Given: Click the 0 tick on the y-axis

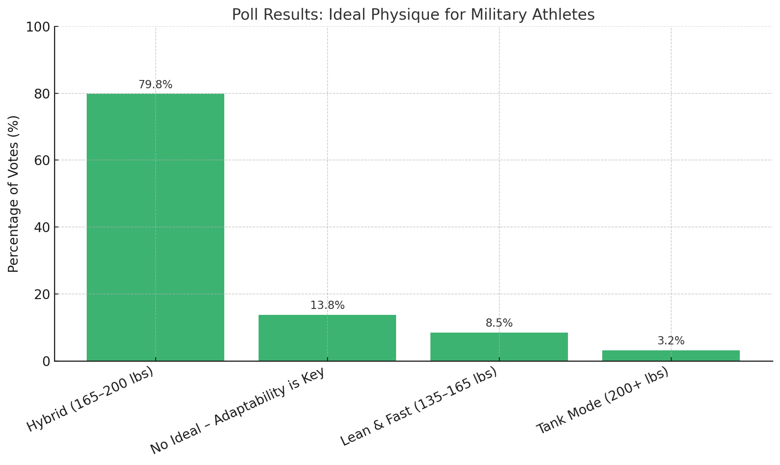Looking at the screenshot, I should point(46,361).
